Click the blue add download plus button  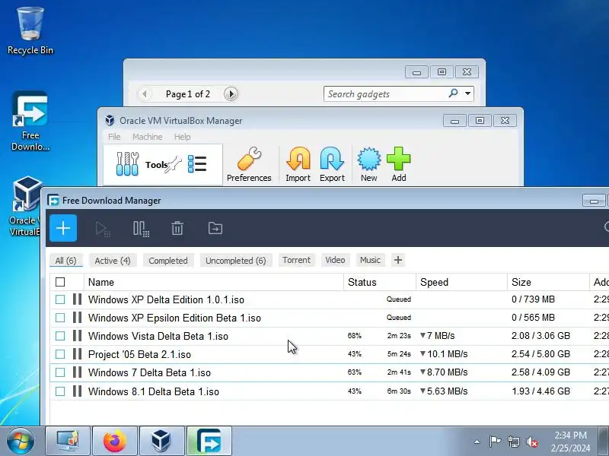point(63,228)
